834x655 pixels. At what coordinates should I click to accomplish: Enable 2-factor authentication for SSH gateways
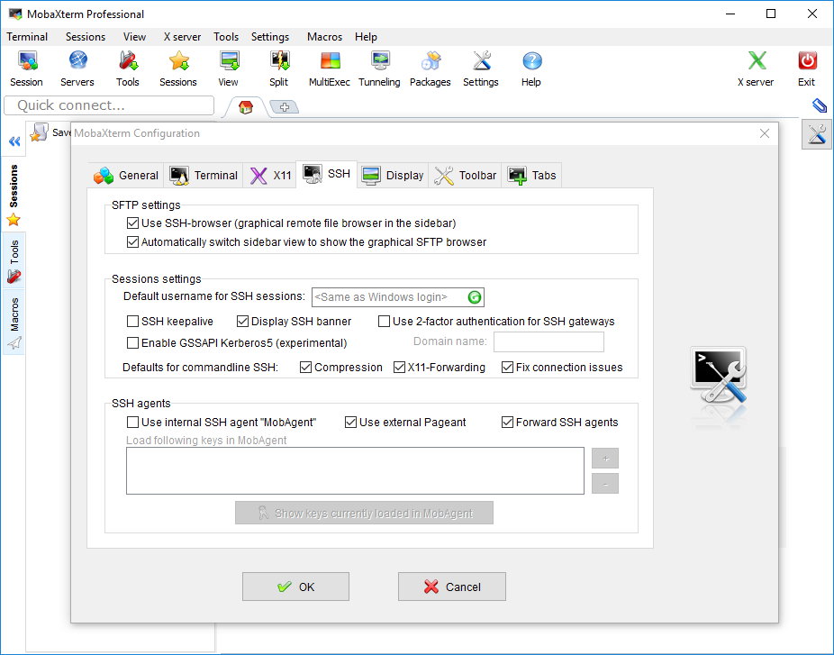tap(384, 322)
